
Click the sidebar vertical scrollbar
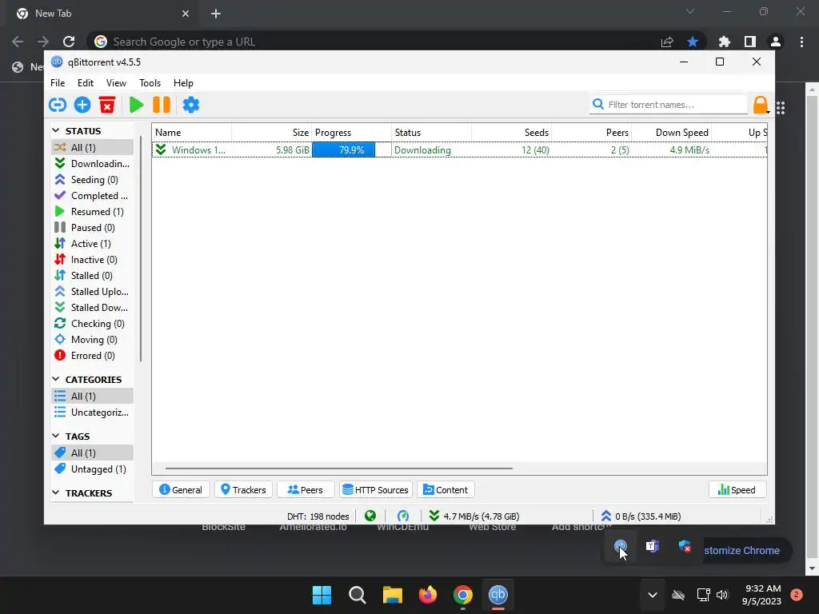click(x=141, y=249)
